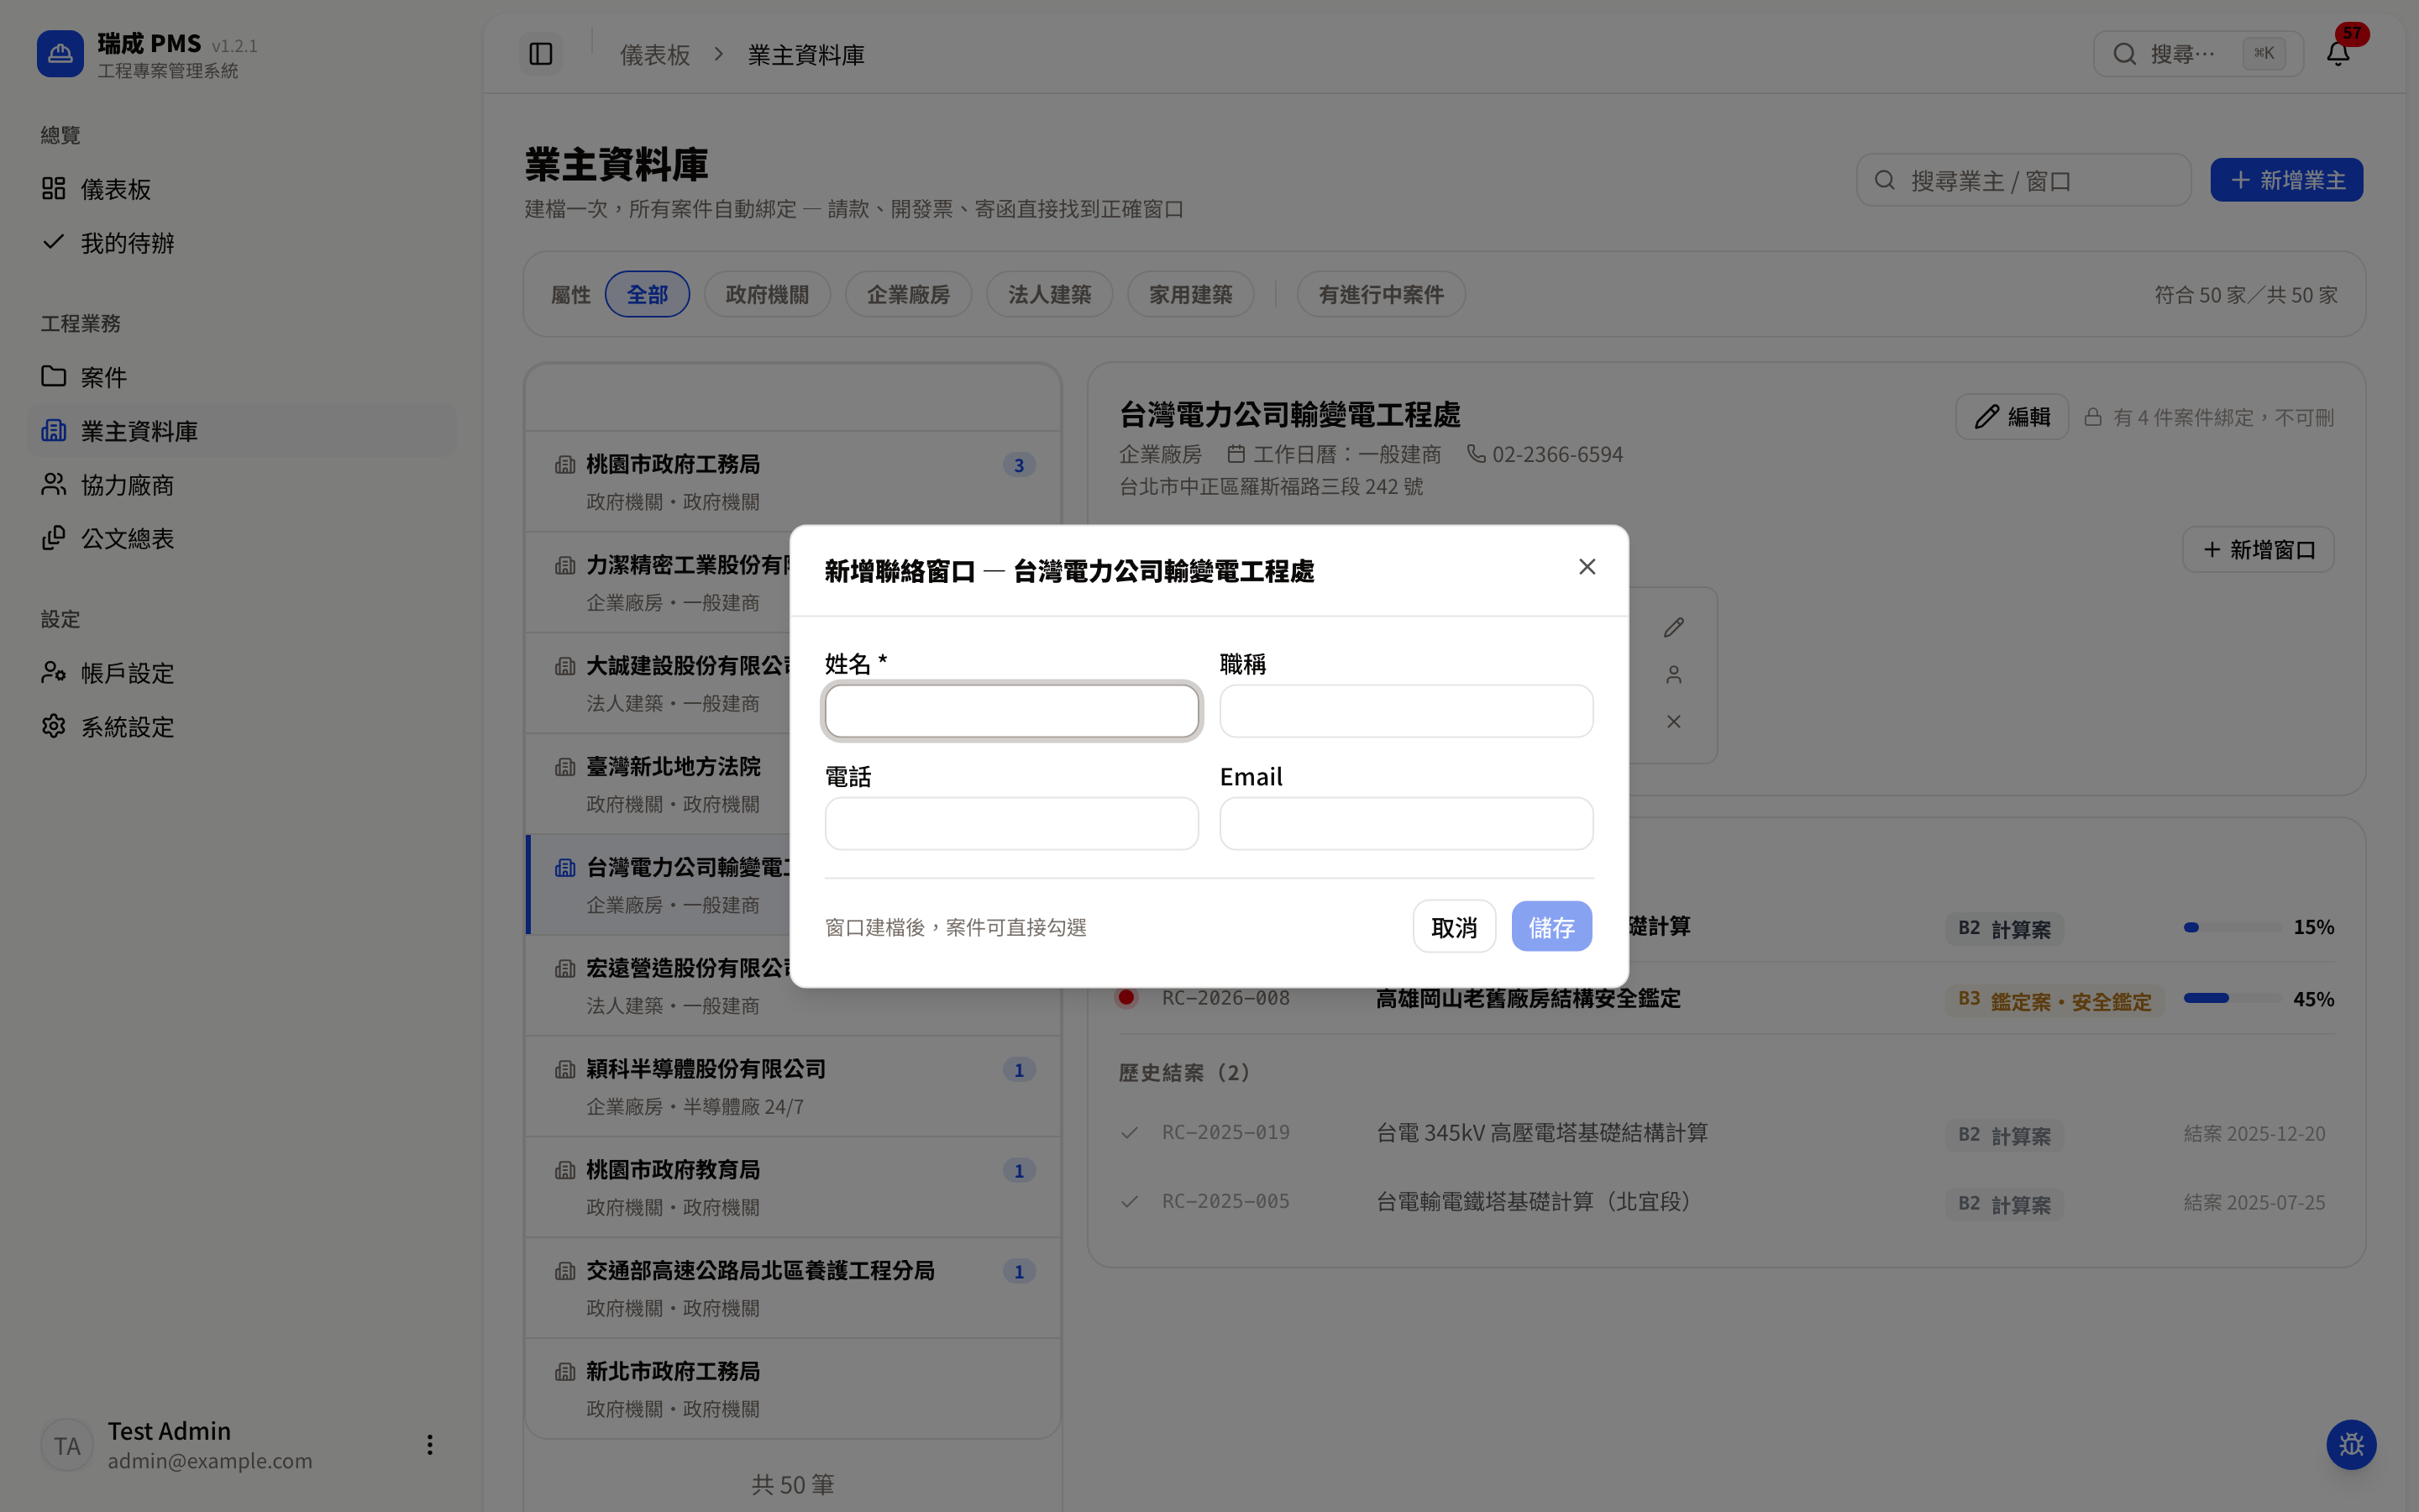The height and width of the screenshot is (1512, 2419).
Task: Focus the 電話 input field
Action: coord(1011,823)
